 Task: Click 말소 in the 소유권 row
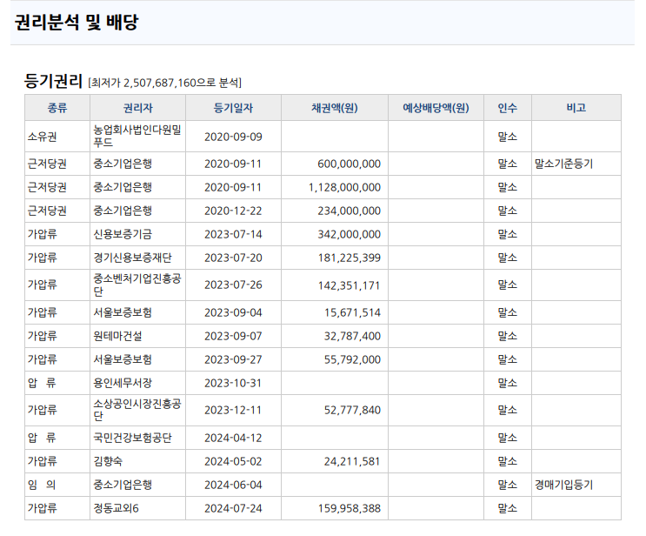(x=508, y=137)
